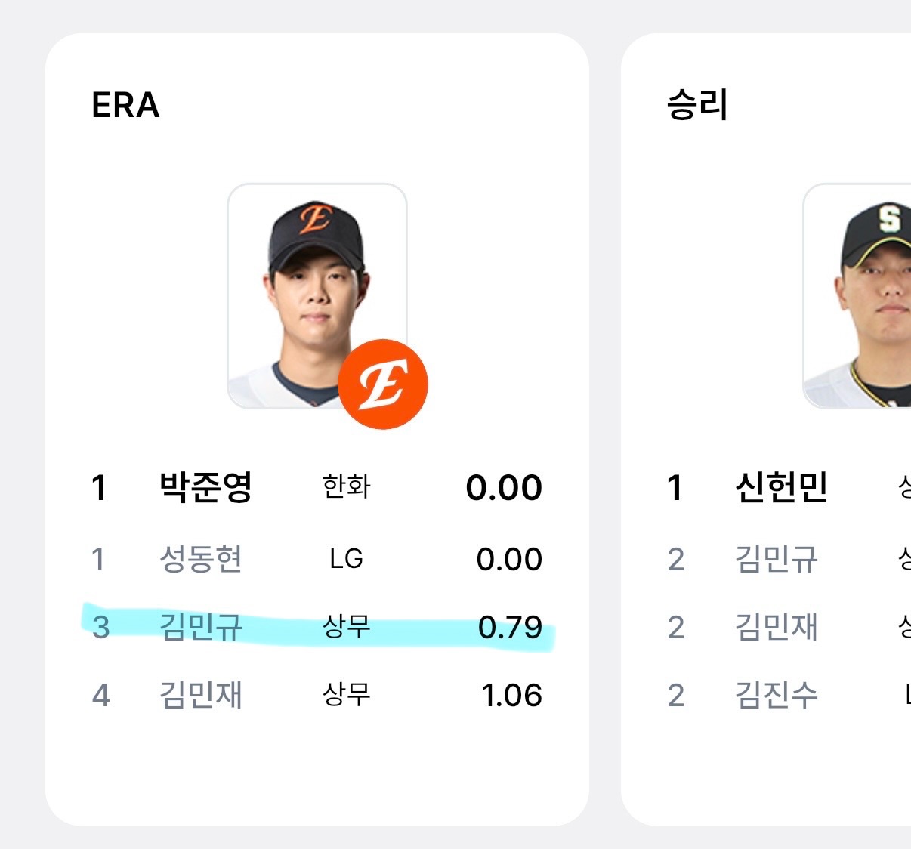Select the ERA card title
Image resolution: width=911 pixels, height=849 pixels.
[125, 105]
